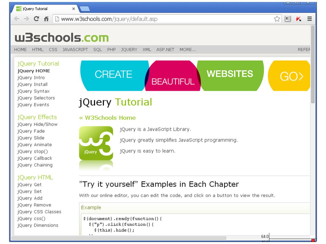Image resolution: width=326 pixels, height=244 pixels.
Task: Reload the page with refresh icon
Action: 36,19
